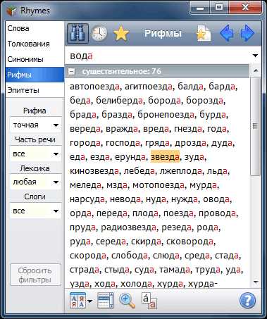Click the word провода
Screen dimensions: 267x319
click(x=217, y=213)
